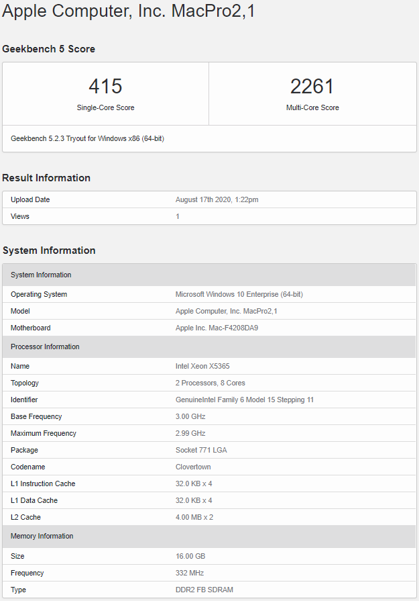Click the multi-core score value 2261

(312, 86)
